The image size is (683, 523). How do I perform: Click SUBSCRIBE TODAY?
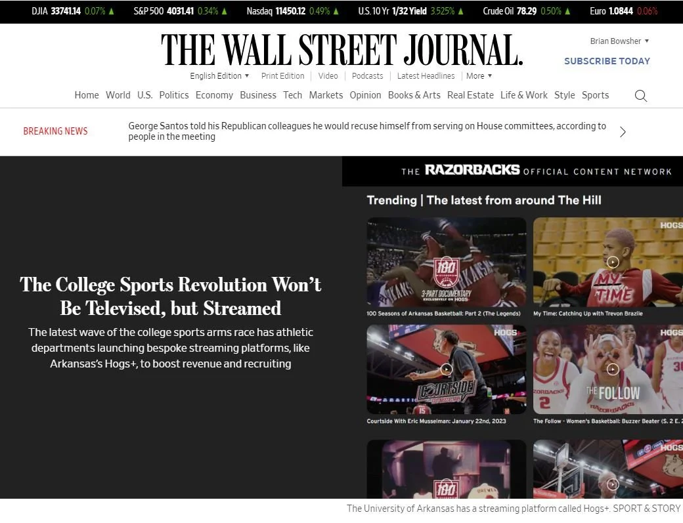click(x=607, y=61)
